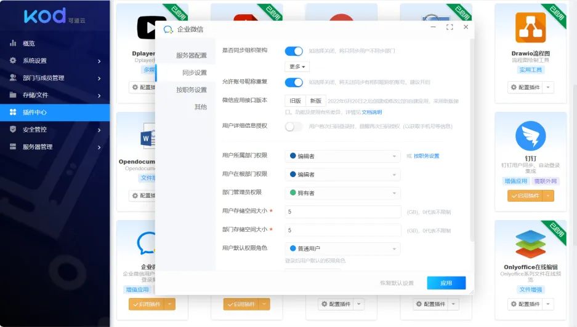Open 用户在根部门权限 dropdown
Screen dimensions: 577x327
(342, 175)
